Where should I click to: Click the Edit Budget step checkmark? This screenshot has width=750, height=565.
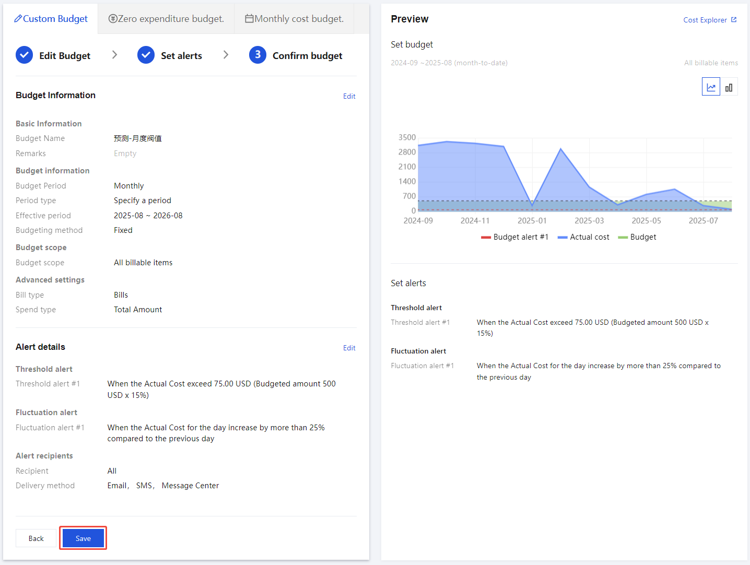click(x=25, y=55)
